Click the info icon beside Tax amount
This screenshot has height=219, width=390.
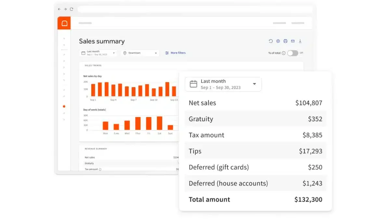point(100,169)
